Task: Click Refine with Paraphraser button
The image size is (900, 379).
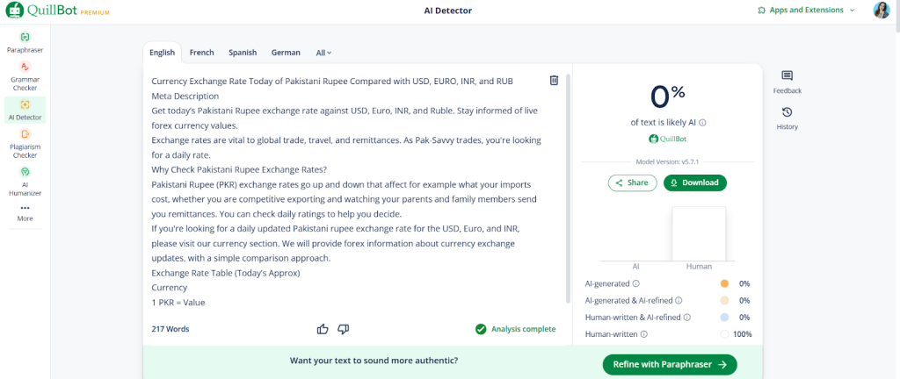Action: point(669,364)
